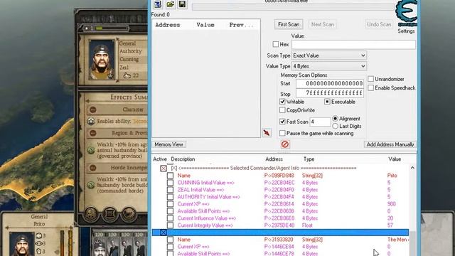Select the address P->099FD848
The width and height of the screenshot is (455, 256).
(x=279, y=176)
